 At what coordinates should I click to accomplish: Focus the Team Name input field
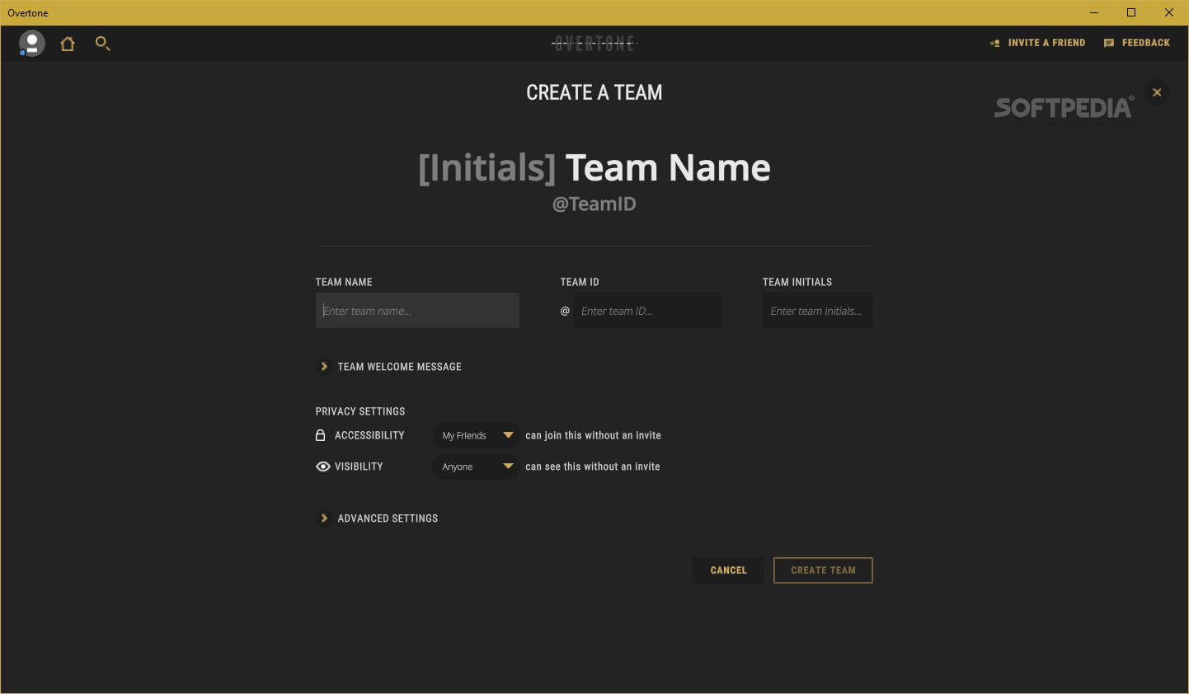417,311
